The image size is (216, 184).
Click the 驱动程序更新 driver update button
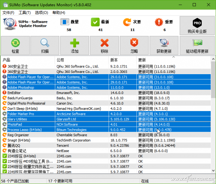[x=197, y=46]
